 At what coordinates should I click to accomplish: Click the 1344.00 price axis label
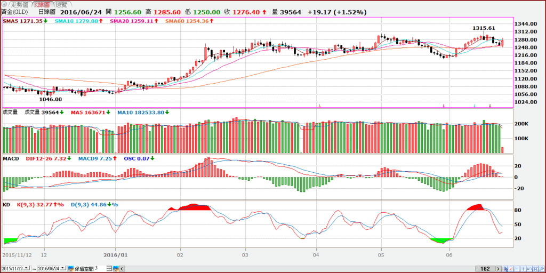526,24
